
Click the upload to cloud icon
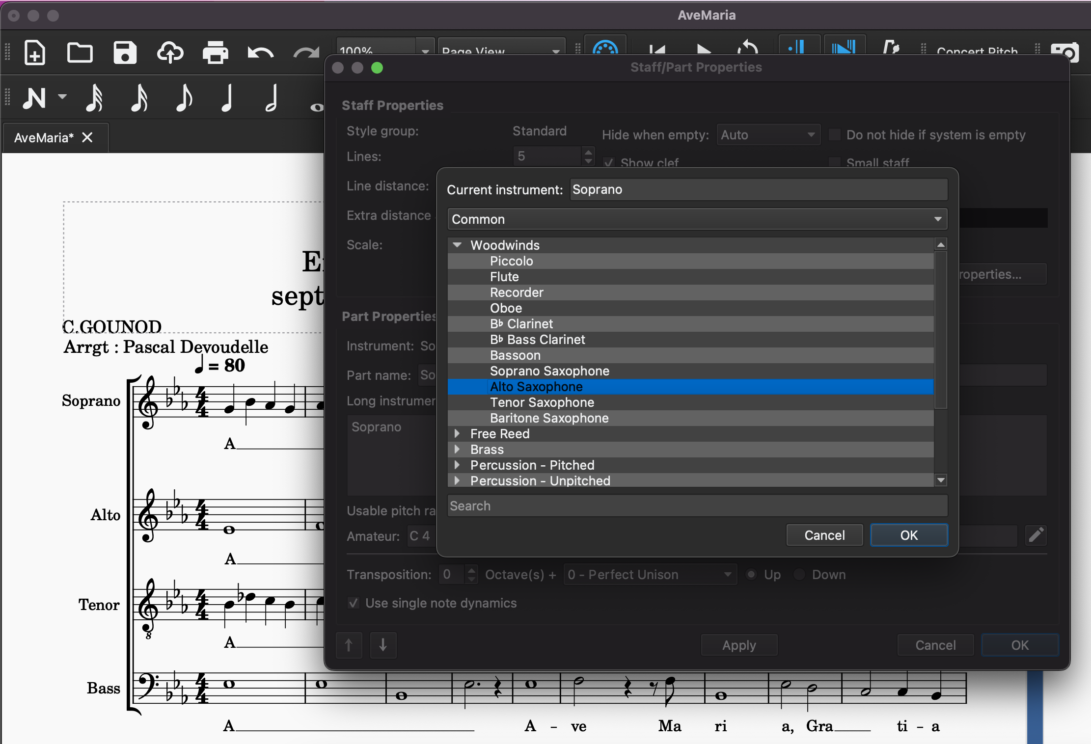[170, 53]
